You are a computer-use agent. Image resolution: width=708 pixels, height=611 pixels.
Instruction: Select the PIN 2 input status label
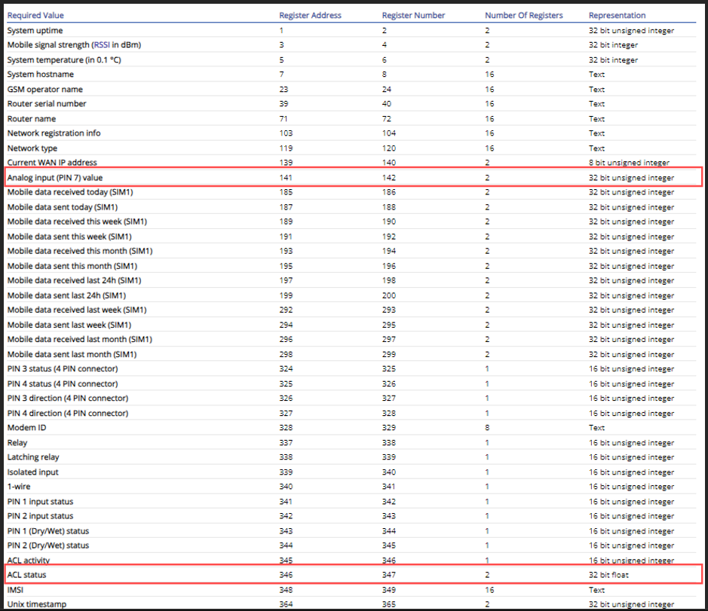tap(40, 516)
